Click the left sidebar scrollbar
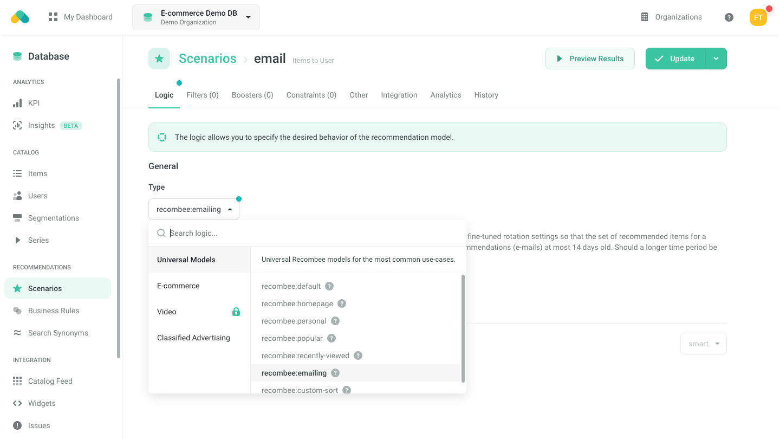The width and height of the screenshot is (780, 439). tap(119, 218)
